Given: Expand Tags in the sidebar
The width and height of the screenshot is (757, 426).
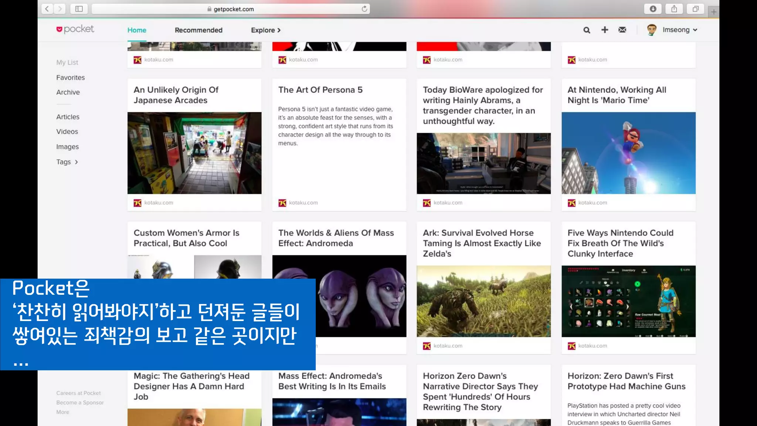Looking at the screenshot, I should coord(67,162).
